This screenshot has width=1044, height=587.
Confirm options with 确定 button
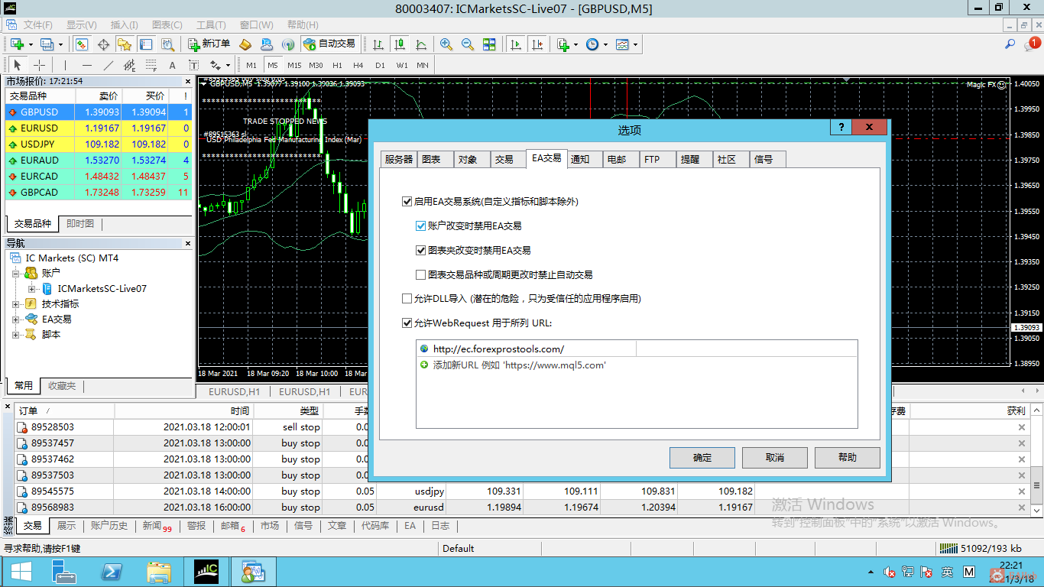pyautogui.click(x=702, y=458)
